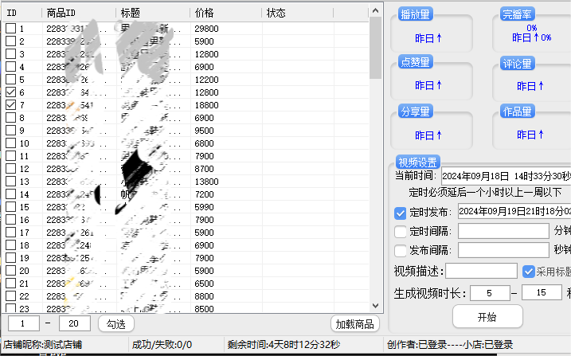
Task: Click 昨日 value under 分享量
Action: tap(428, 135)
